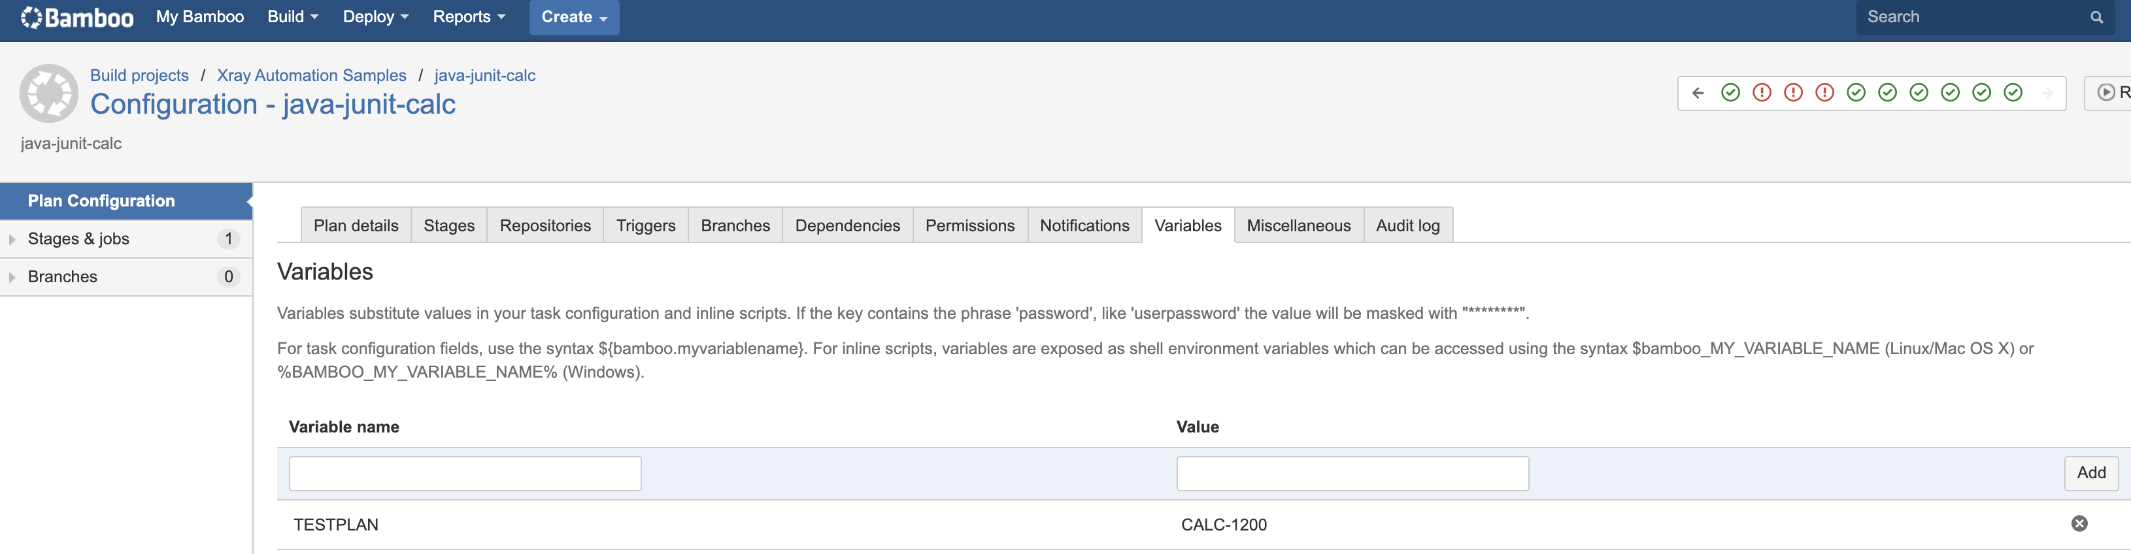2131x554 pixels.
Task: Select the Variables tab
Action: [1188, 225]
